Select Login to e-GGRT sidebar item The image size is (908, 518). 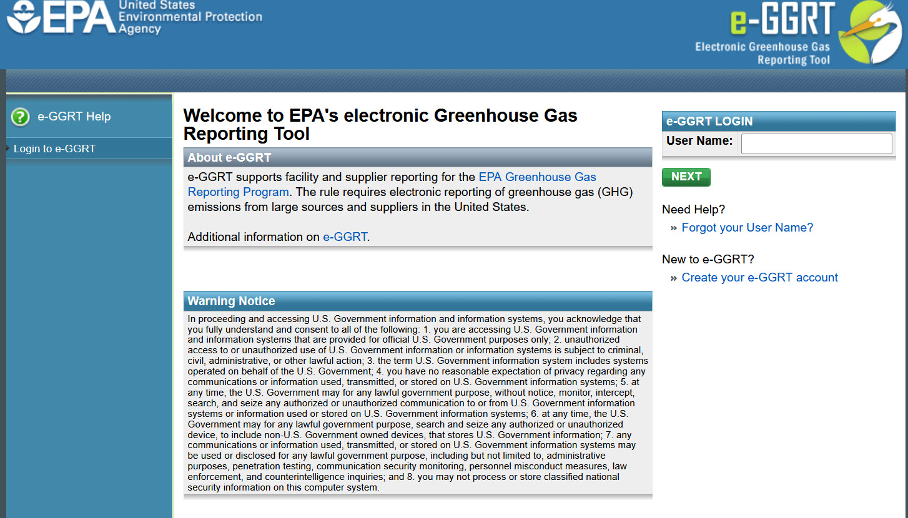pyautogui.click(x=54, y=149)
